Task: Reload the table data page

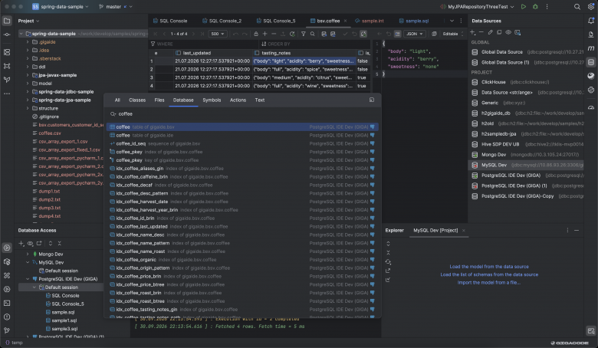Action: [x=292, y=34]
